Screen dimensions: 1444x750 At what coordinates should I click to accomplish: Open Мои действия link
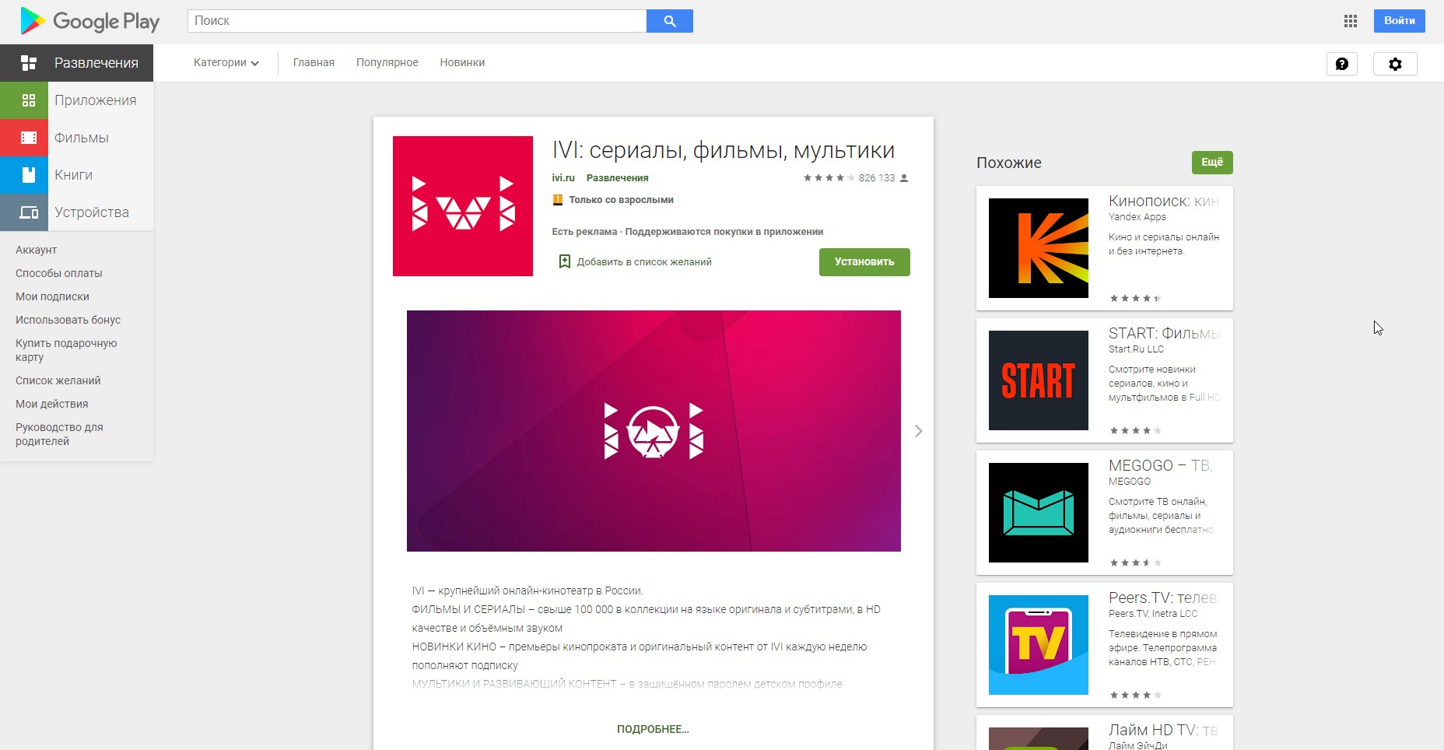(52, 404)
